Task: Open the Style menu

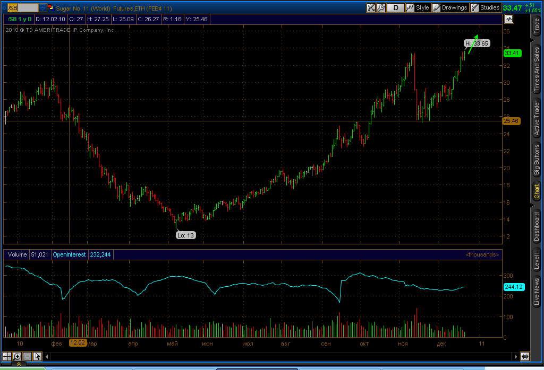Action: click(x=418, y=7)
